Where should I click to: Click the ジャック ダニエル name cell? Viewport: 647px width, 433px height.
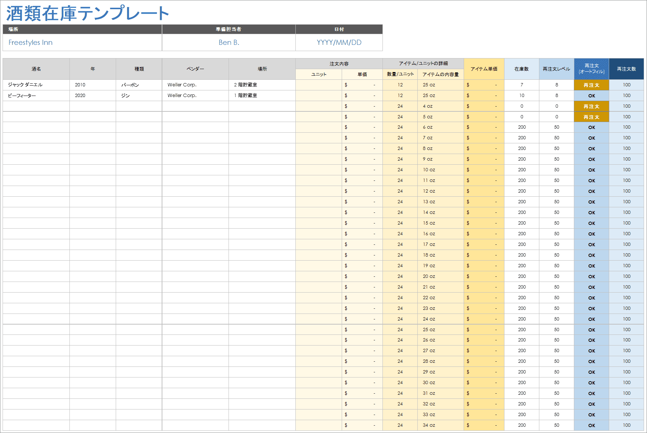pyautogui.click(x=36, y=85)
